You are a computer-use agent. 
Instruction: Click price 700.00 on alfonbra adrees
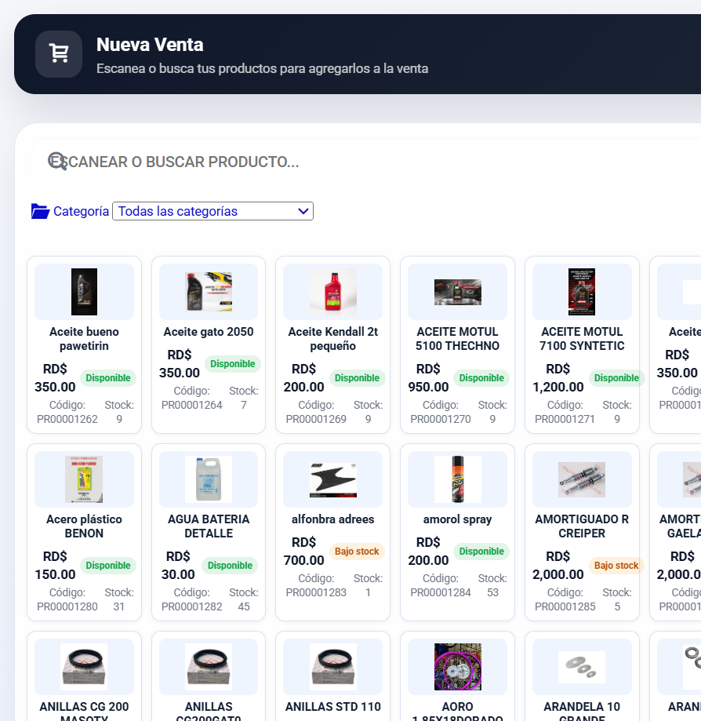pos(303,560)
